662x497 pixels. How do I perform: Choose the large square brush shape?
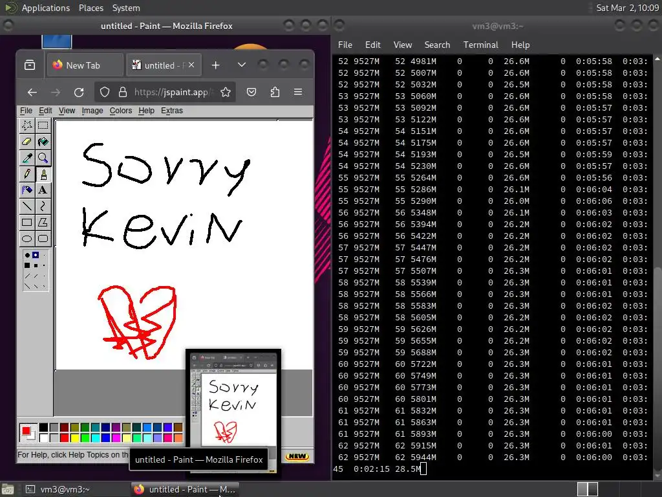pos(27,265)
